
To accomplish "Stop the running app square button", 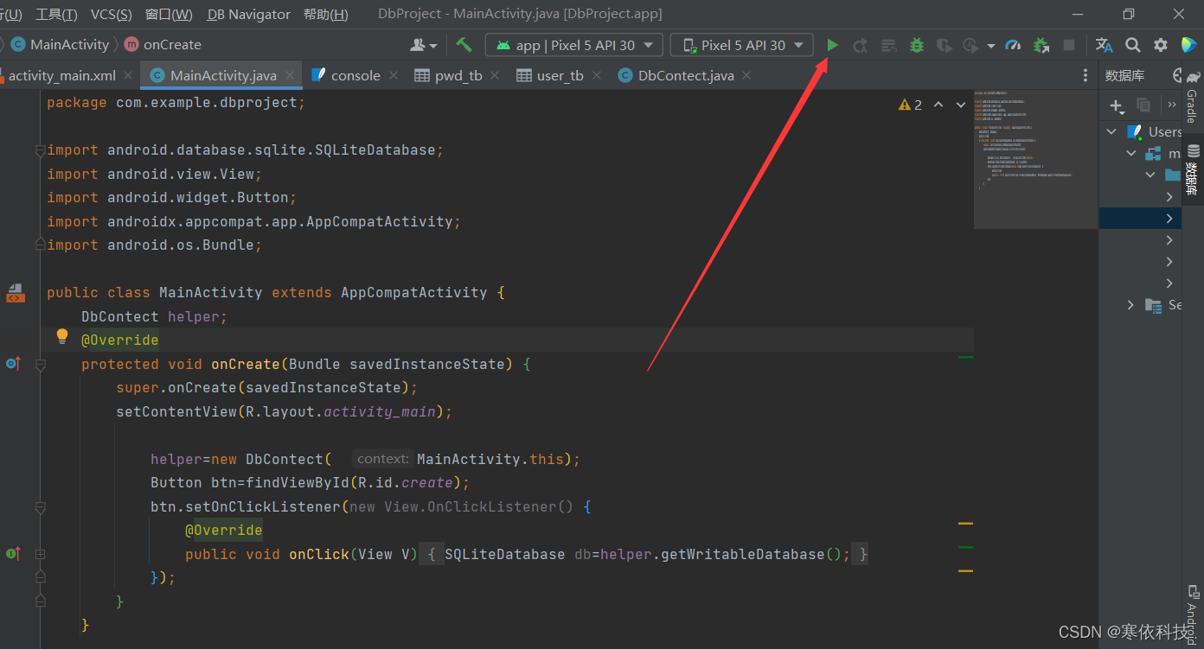I will point(1069,45).
